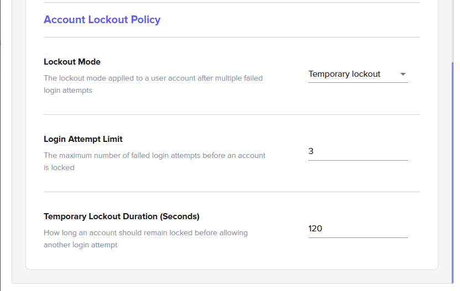
Task: Click the Account Lockout Policy heading
Action: pyautogui.click(x=102, y=20)
